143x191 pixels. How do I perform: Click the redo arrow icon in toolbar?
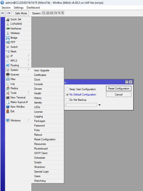pyautogui.click(x=9, y=13)
